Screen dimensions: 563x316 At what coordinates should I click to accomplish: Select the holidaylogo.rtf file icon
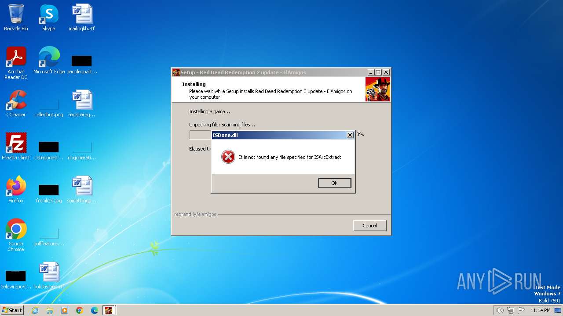[x=49, y=276]
